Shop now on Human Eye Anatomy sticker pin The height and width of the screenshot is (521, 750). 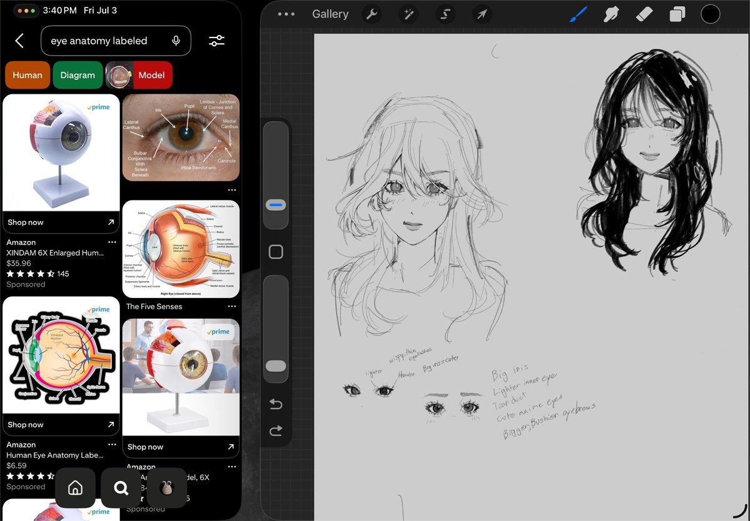tap(61, 425)
